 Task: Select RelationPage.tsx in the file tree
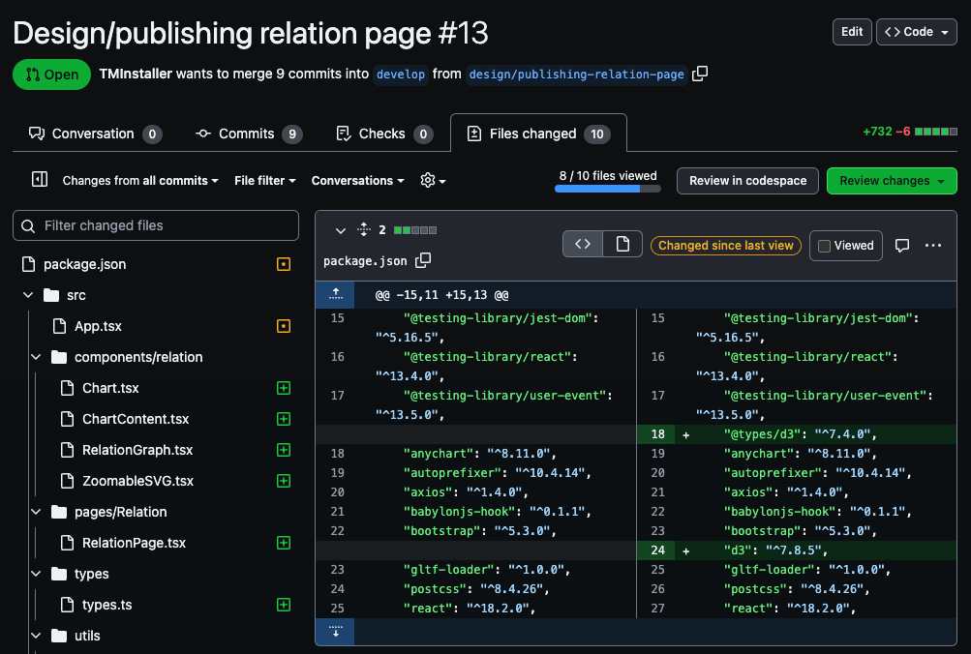134,543
